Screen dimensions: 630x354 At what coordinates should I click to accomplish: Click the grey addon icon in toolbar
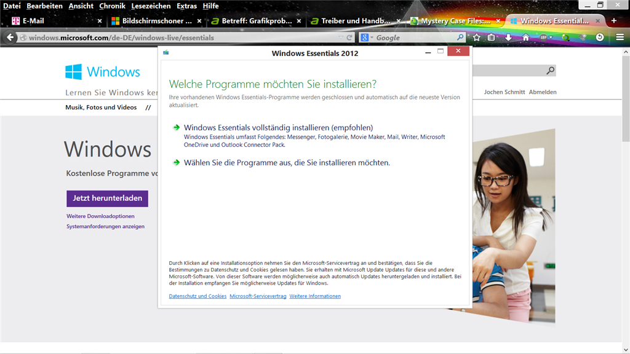pos(583,37)
